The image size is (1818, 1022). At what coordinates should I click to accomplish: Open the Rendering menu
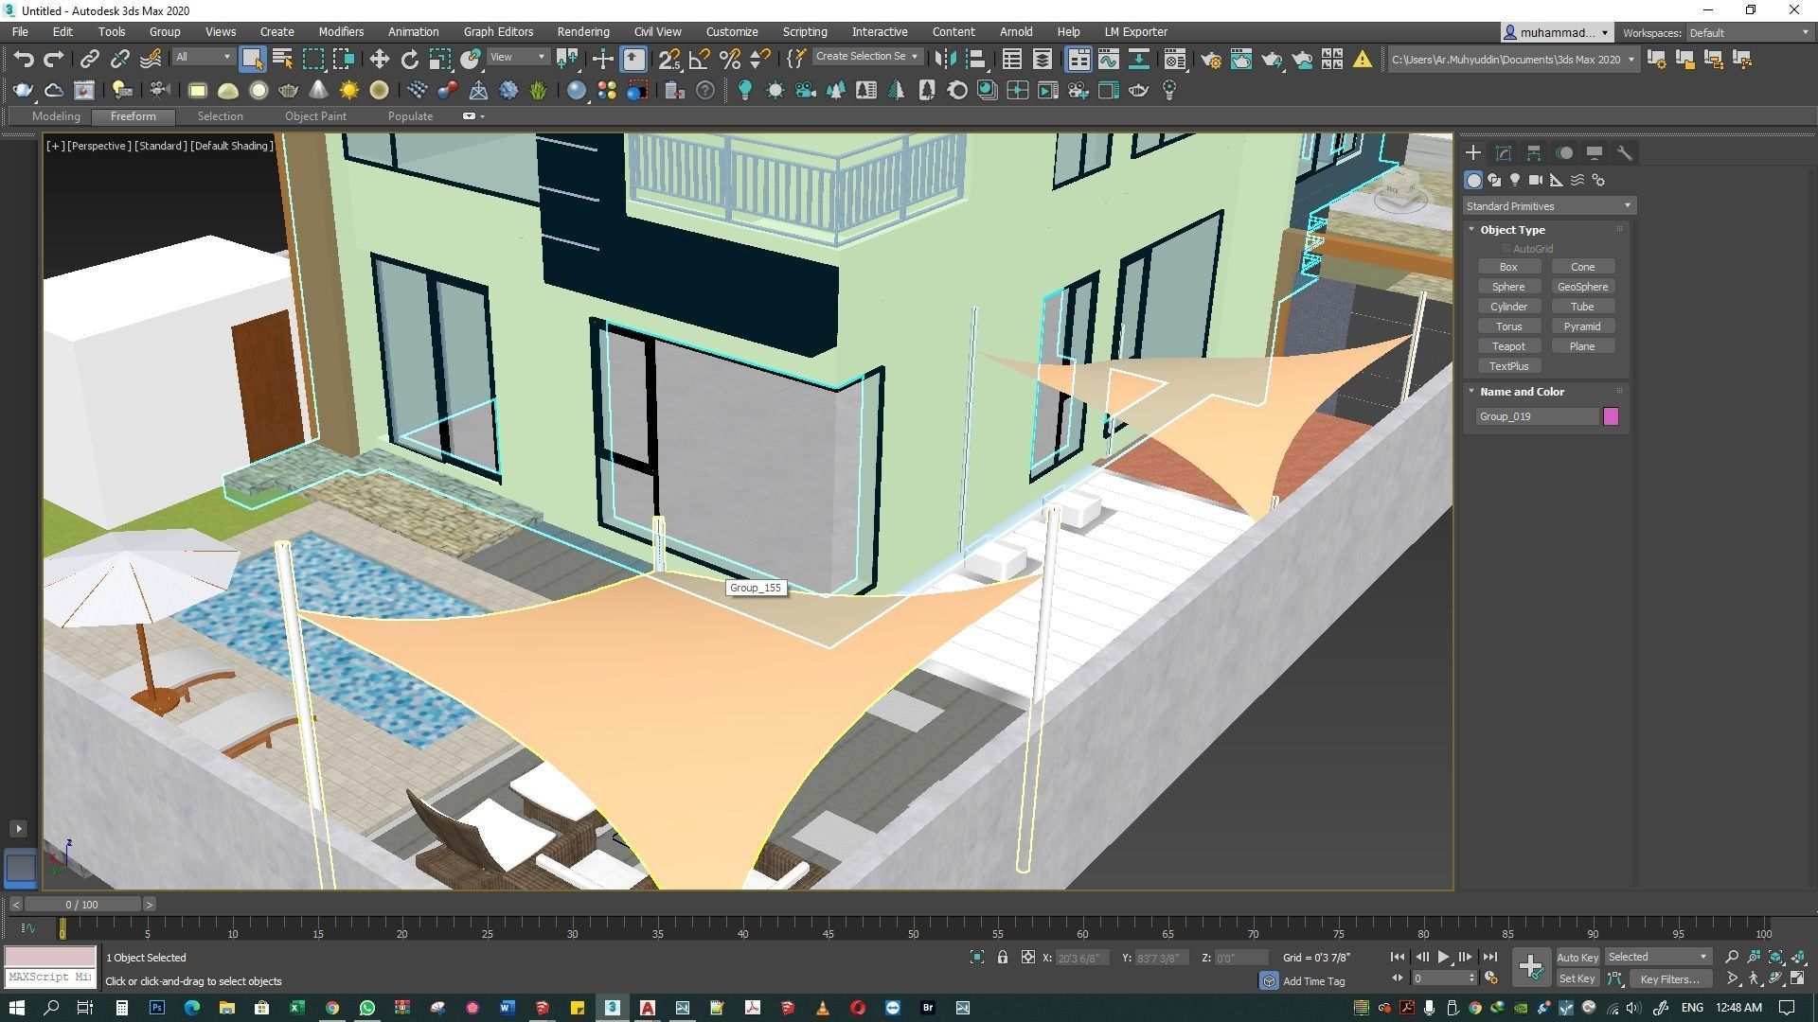[582, 32]
